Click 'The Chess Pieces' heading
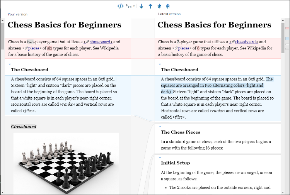The width and height of the screenshot is (290, 195). tap(181, 132)
